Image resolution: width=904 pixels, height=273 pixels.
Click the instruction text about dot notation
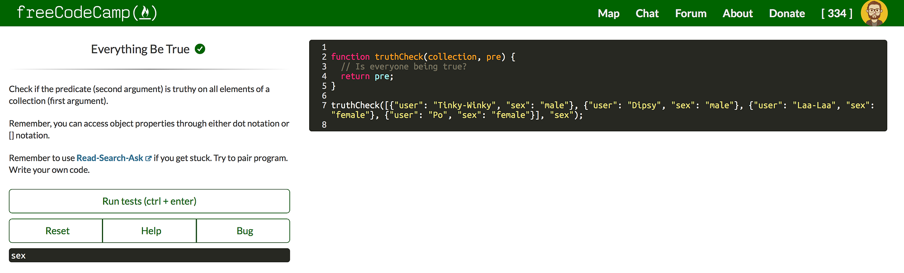(149, 130)
